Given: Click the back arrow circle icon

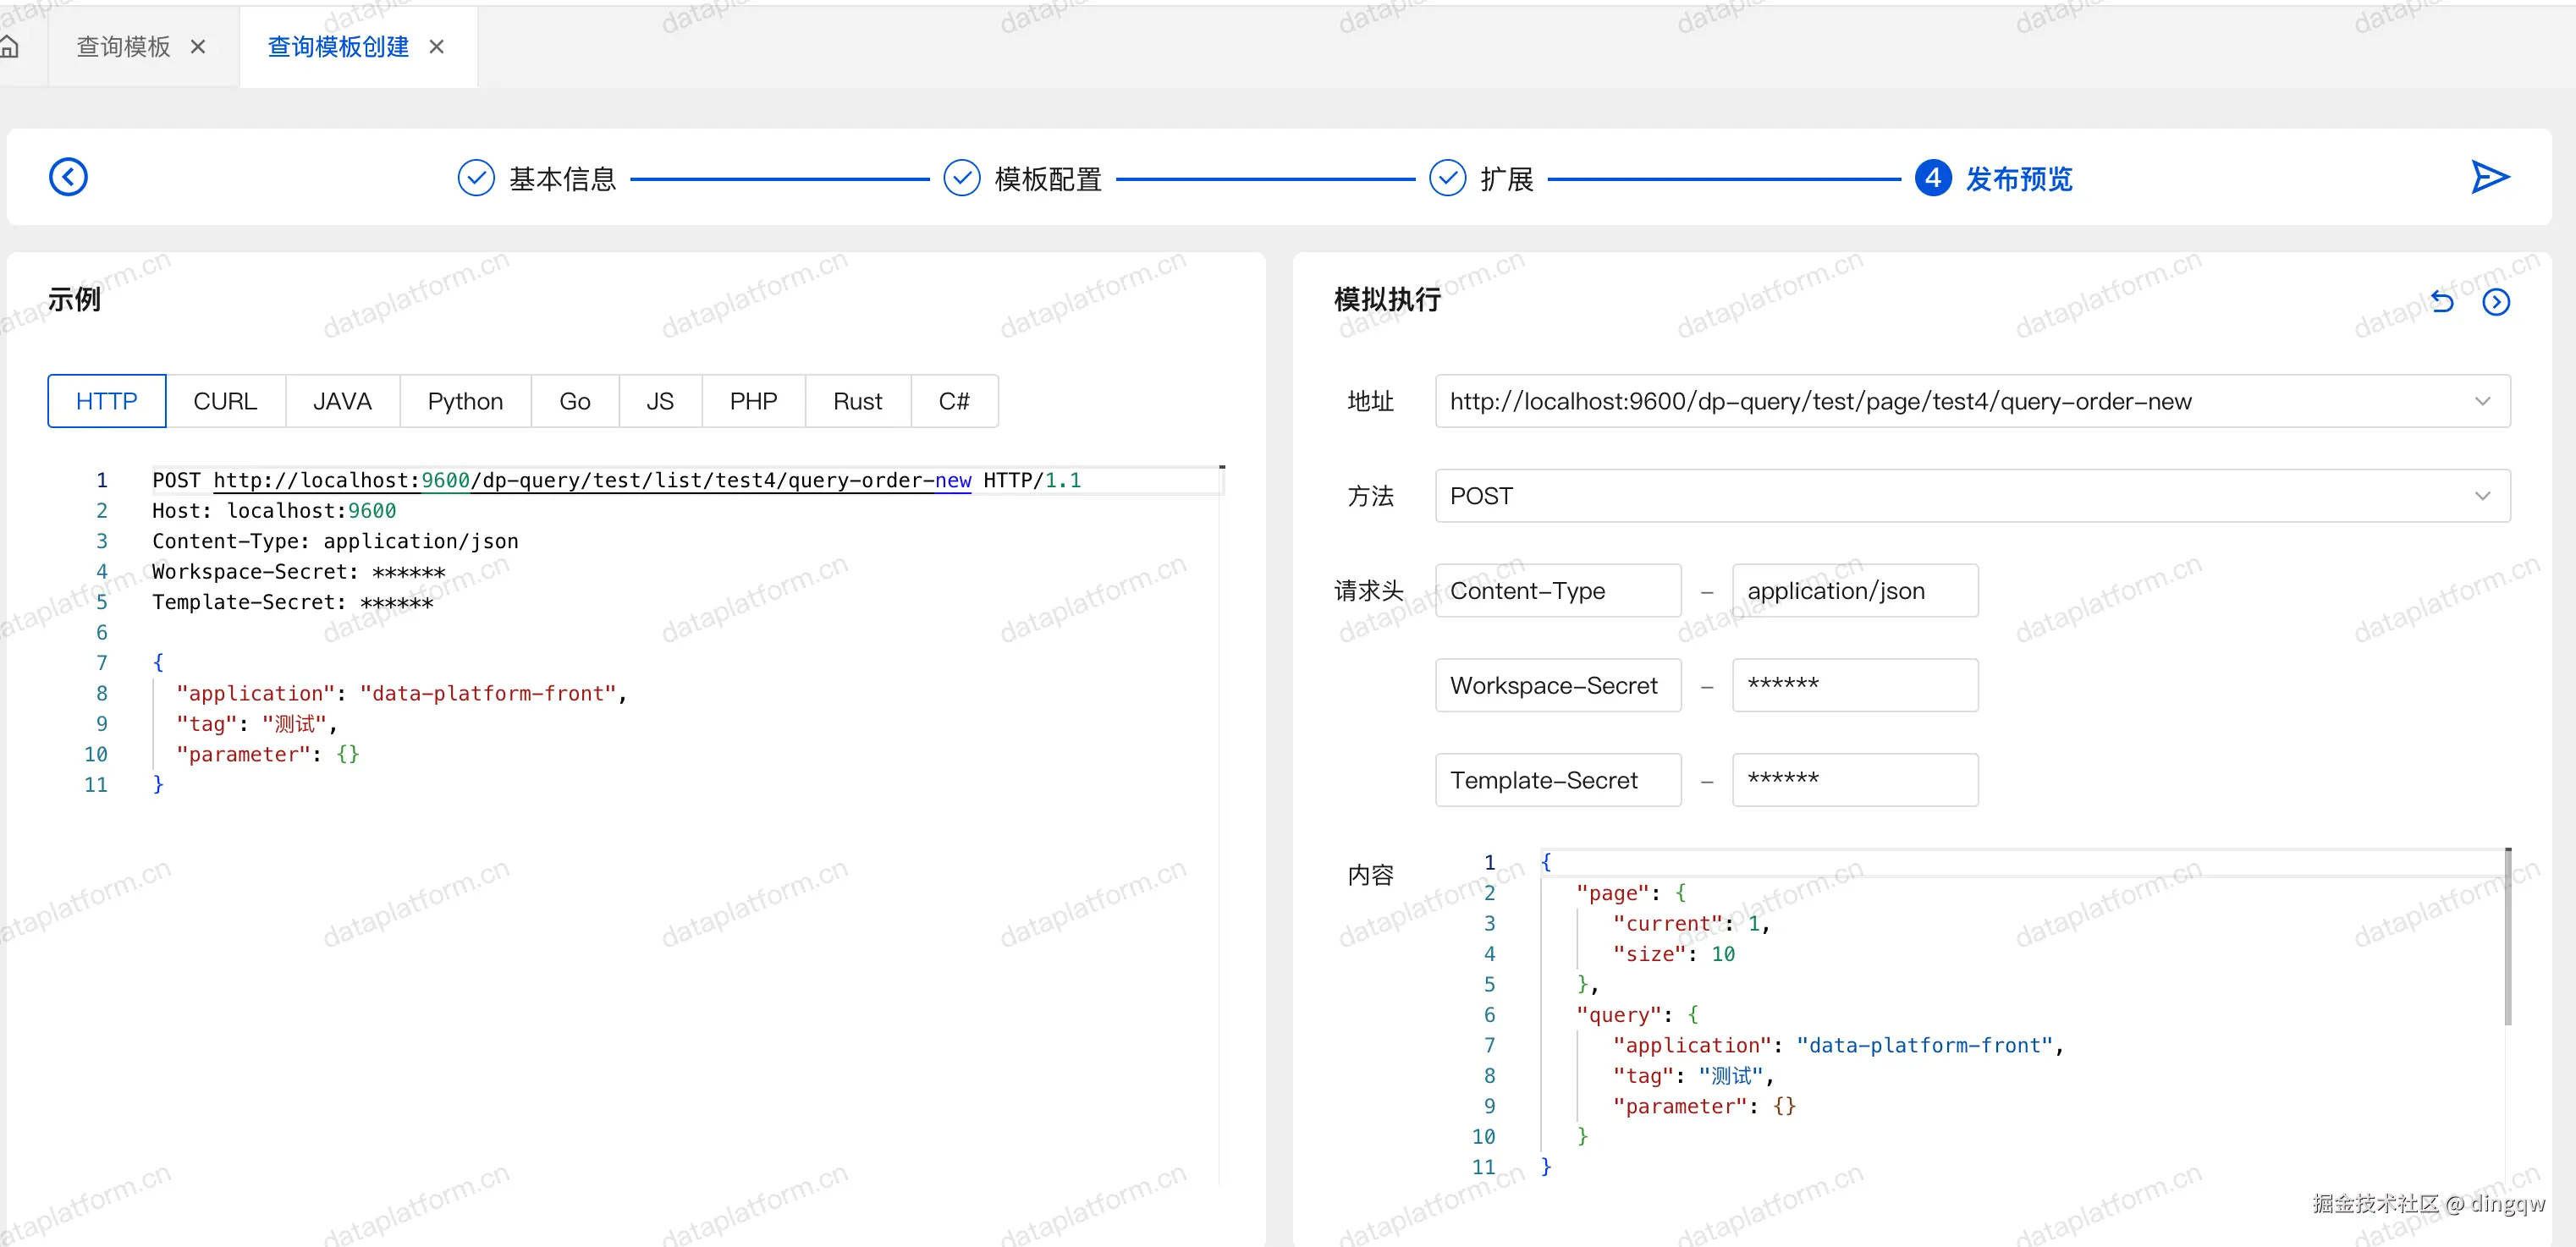Looking at the screenshot, I should click(x=68, y=177).
